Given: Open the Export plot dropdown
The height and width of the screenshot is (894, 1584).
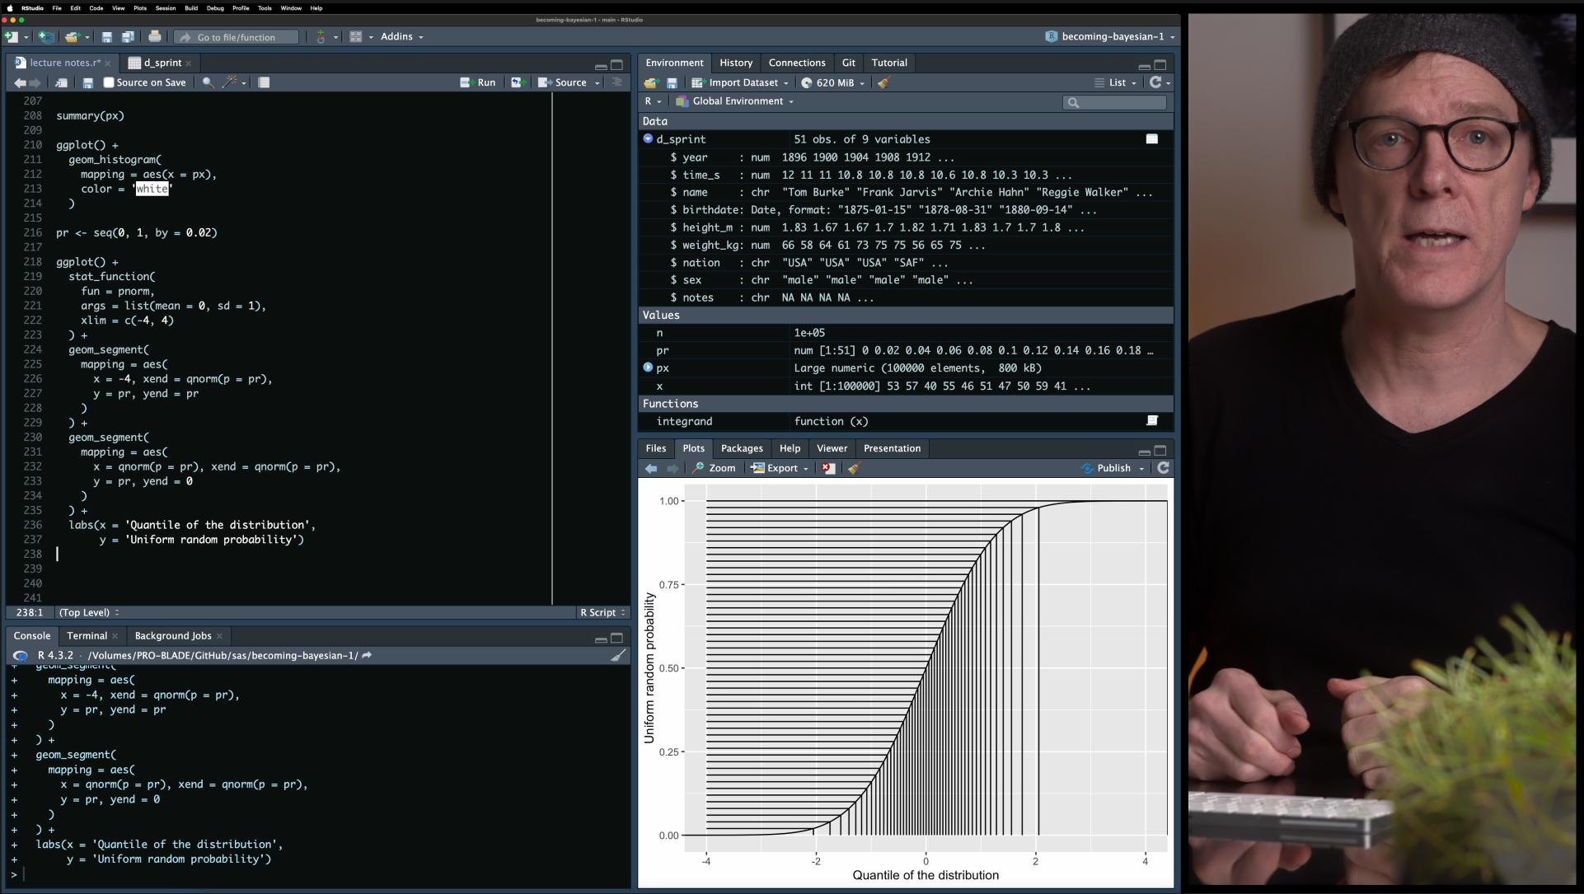Looking at the screenshot, I should tap(780, 468).
